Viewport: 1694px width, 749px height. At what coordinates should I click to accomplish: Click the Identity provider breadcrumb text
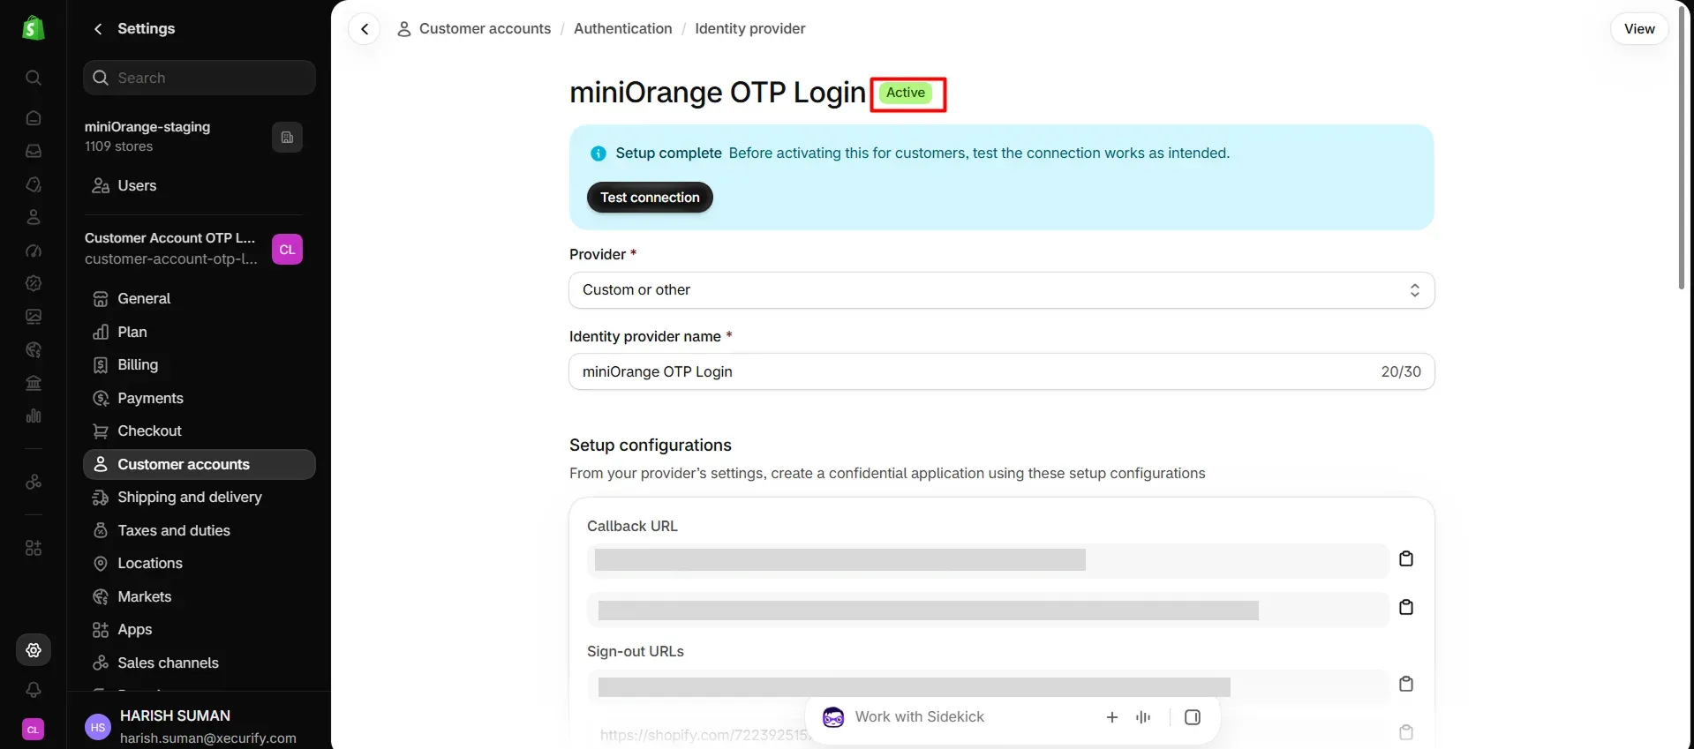749,29
